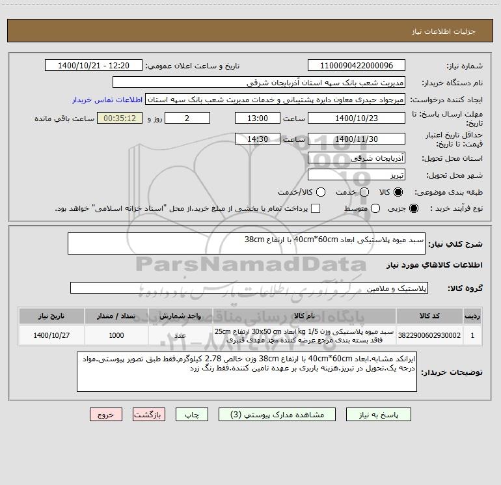
Task: Click the need date cell 1400/10/27
Action: pos(51,335)
